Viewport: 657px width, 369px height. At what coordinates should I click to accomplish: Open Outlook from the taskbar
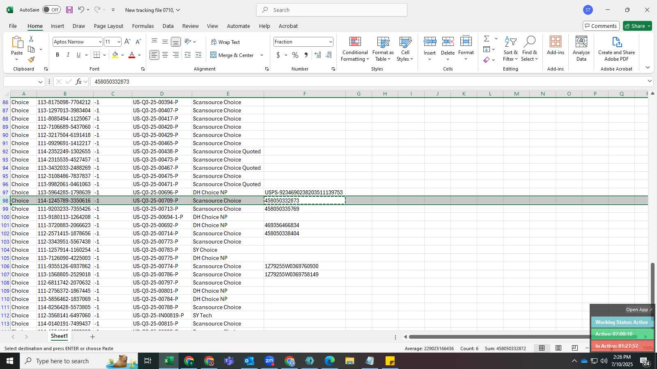pos(249,361)
